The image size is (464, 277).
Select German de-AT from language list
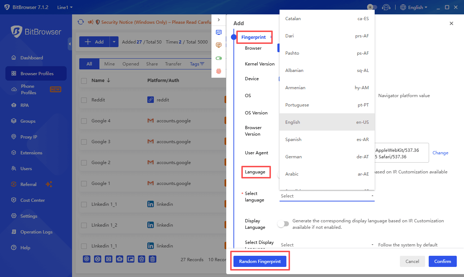(327, 157)
